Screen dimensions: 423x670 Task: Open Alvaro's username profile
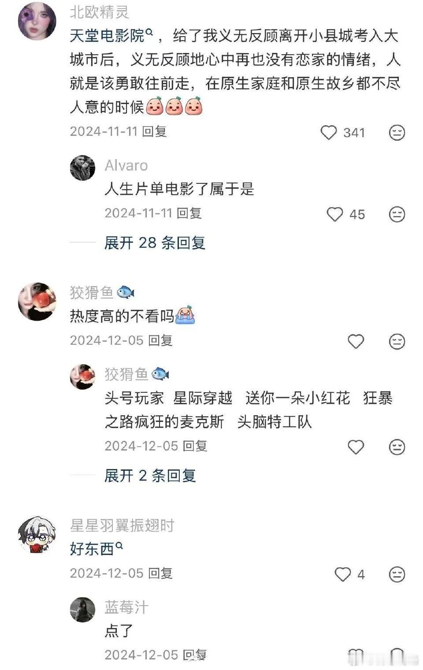click(126, 165)
